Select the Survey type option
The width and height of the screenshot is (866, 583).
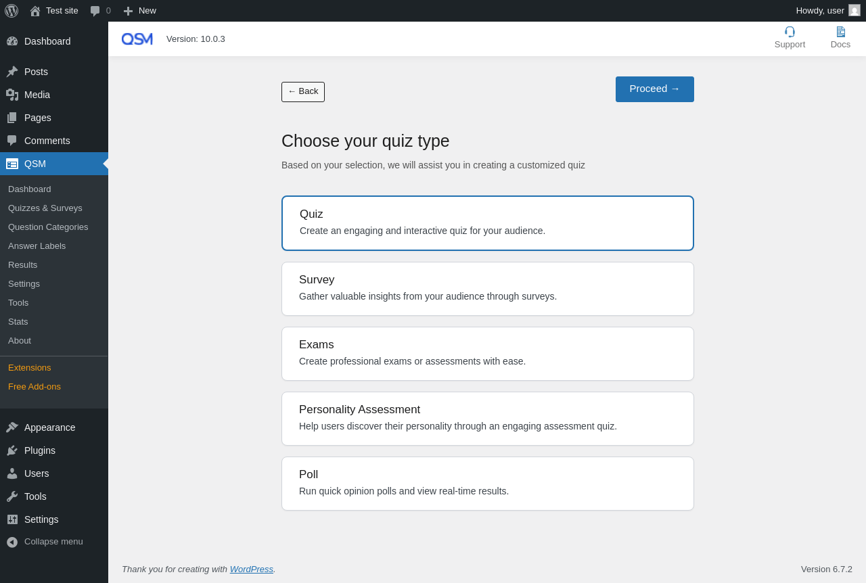pos(487,289)
